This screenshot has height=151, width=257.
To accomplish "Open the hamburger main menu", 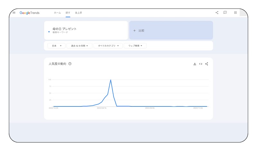I will pos(14,13).
